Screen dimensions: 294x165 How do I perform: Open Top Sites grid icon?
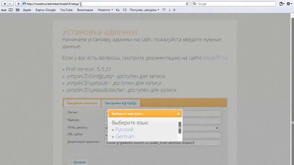pyautogui.click(x=17, y=10)
